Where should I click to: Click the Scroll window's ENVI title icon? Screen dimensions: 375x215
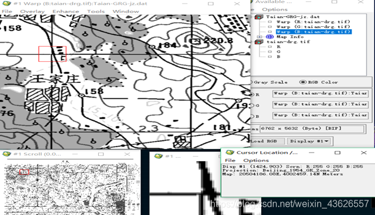[6, 154]
